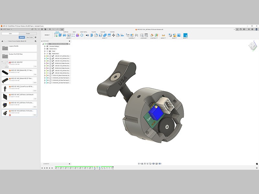259x194 pixels.
Task: Select the Extrude tool
Action: click(60, 35)
